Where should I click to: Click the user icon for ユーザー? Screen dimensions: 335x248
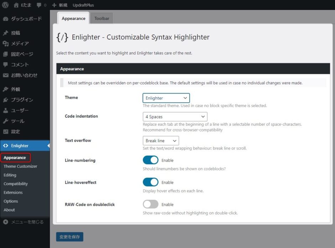click(6, 110)
